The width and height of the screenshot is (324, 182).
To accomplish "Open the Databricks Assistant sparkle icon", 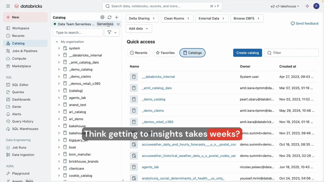I will click(x=307, y=6).
